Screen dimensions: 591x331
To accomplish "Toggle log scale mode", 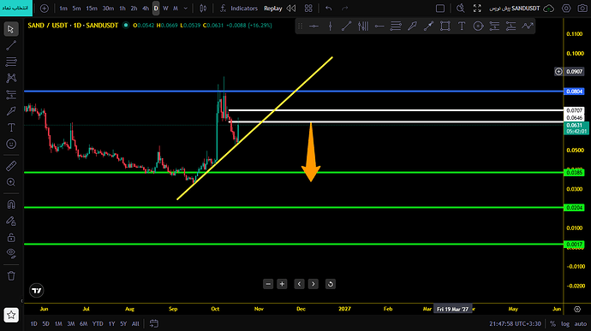I will (565, 324).
